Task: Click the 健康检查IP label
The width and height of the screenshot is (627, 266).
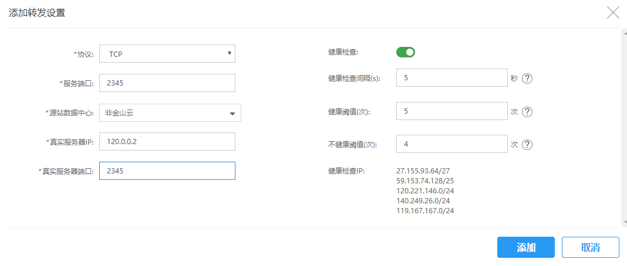Action: click(346, 171)
